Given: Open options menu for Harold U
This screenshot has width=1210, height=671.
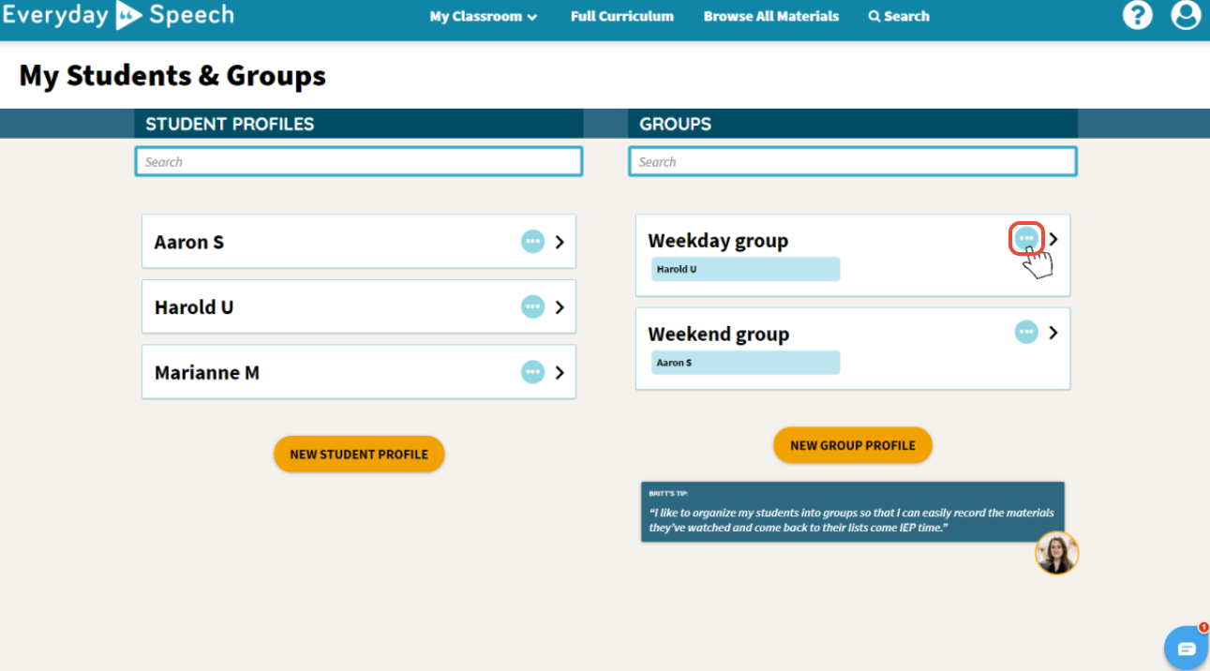Looking at the screenshot, I should (532, 306).
